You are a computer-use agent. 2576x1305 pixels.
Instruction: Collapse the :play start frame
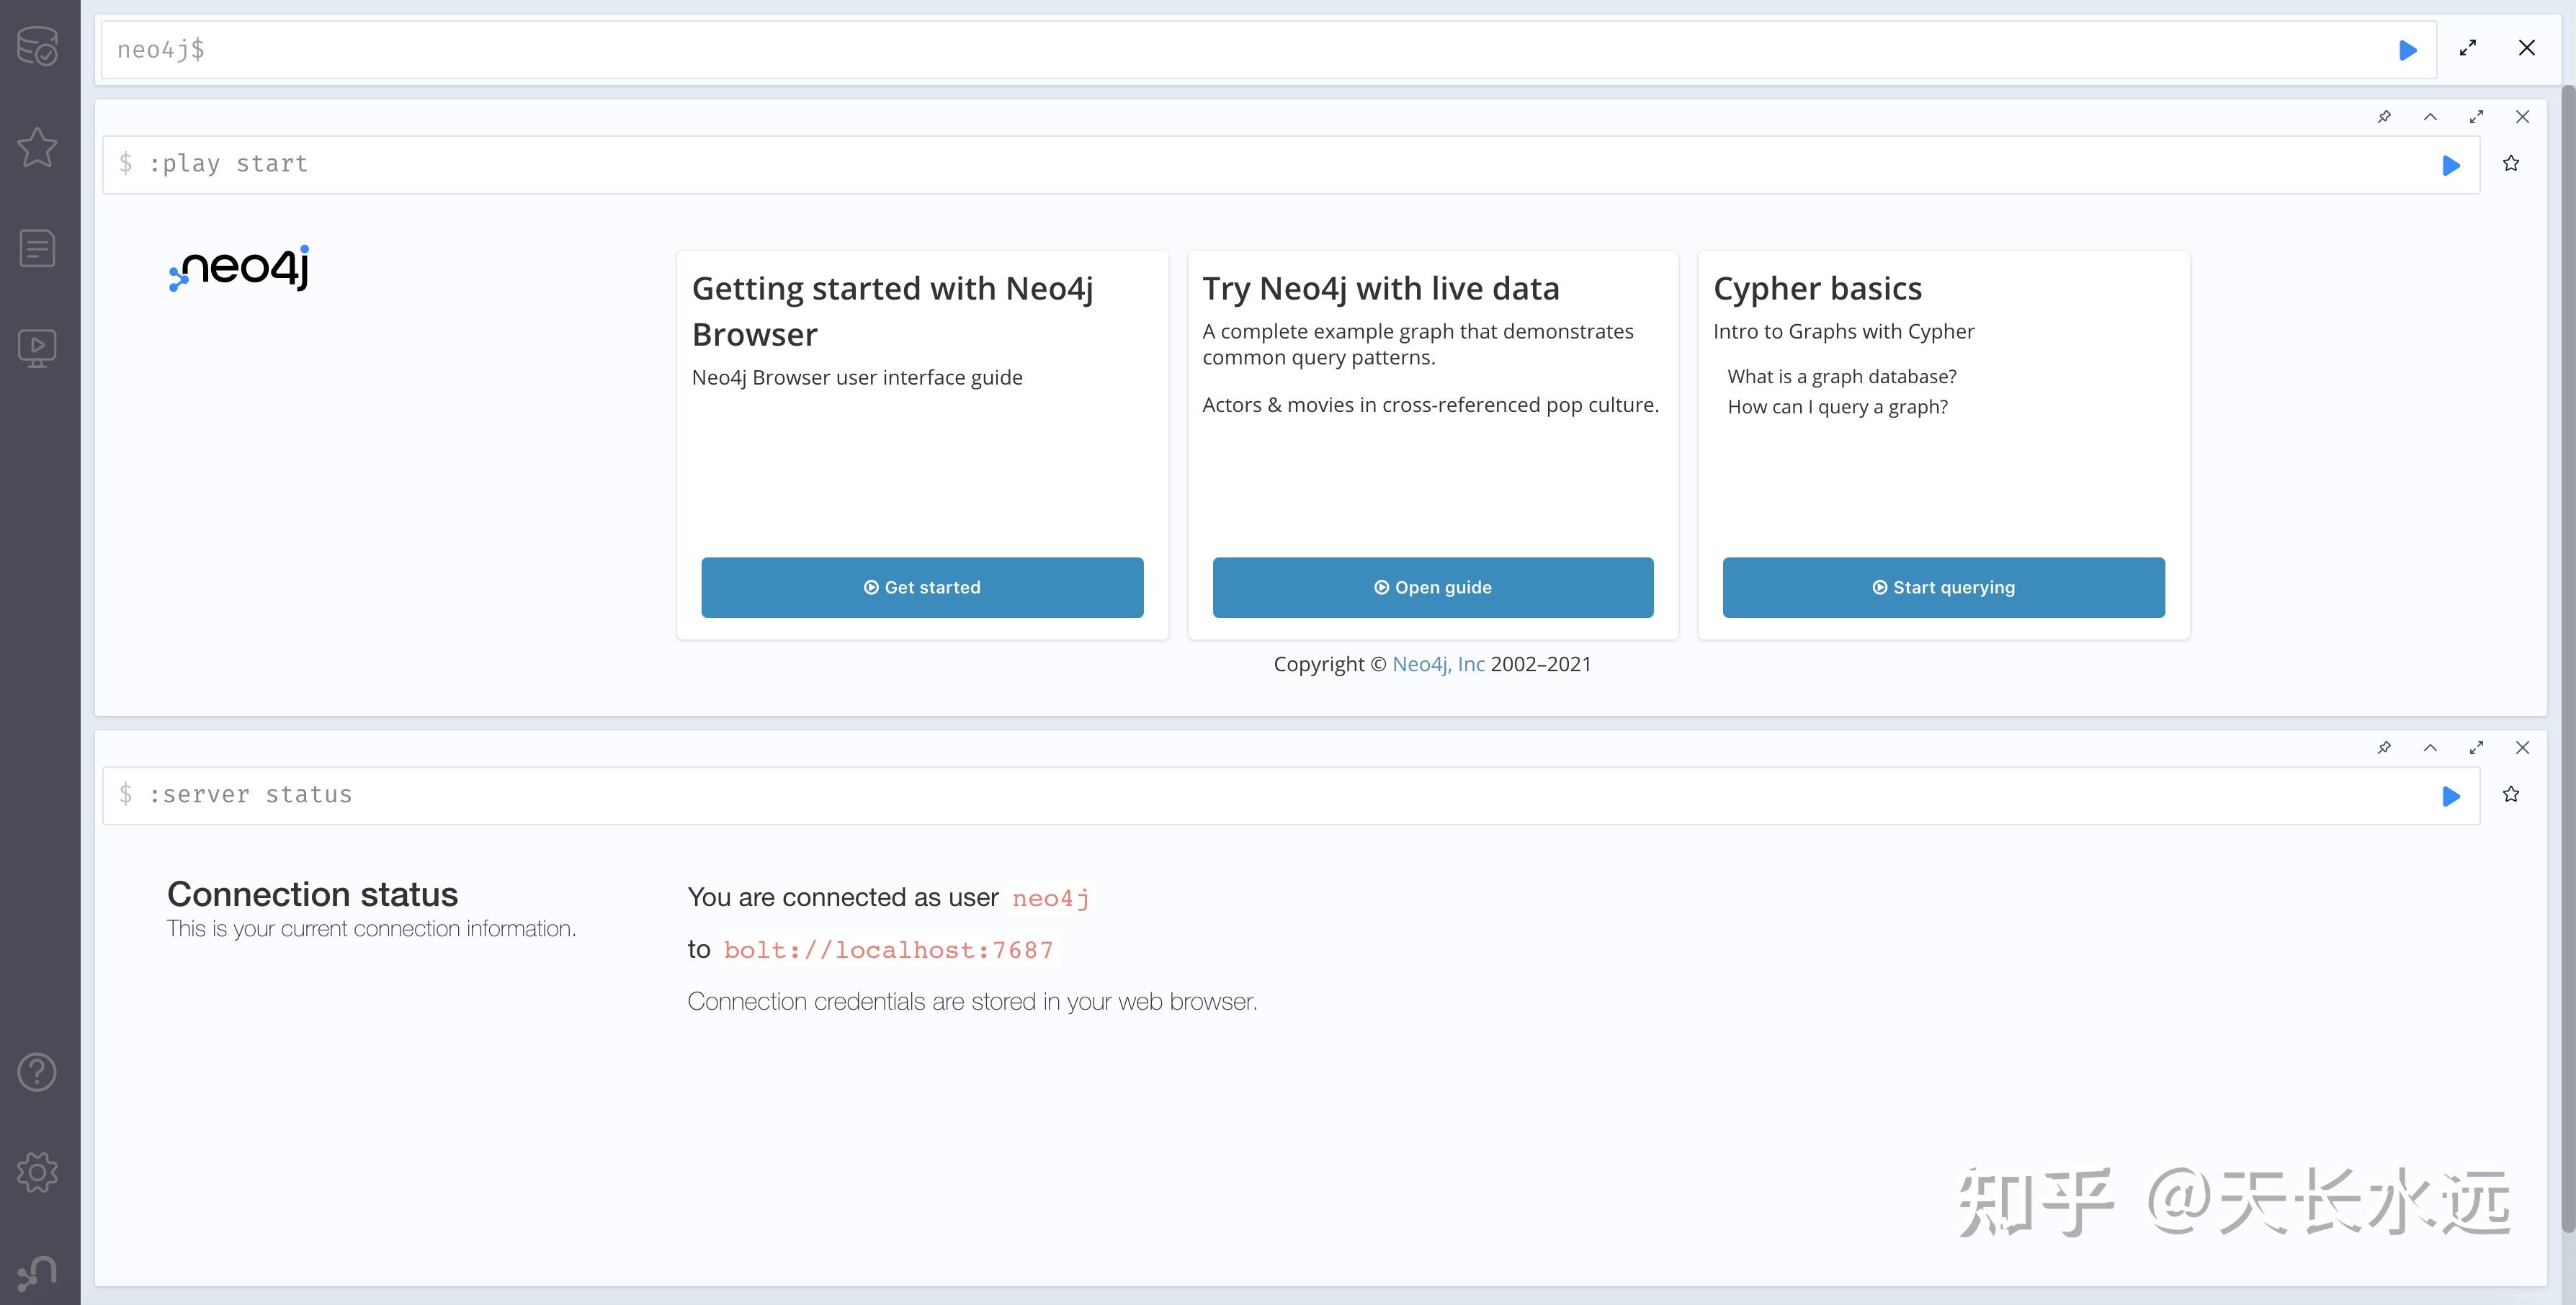point(2430,117)
